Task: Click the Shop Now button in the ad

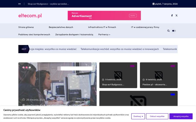Action: click(x=133, y=15)
